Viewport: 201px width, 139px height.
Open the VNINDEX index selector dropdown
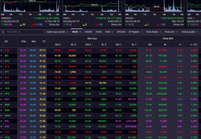pyautogui.click(x=7, y=18)
